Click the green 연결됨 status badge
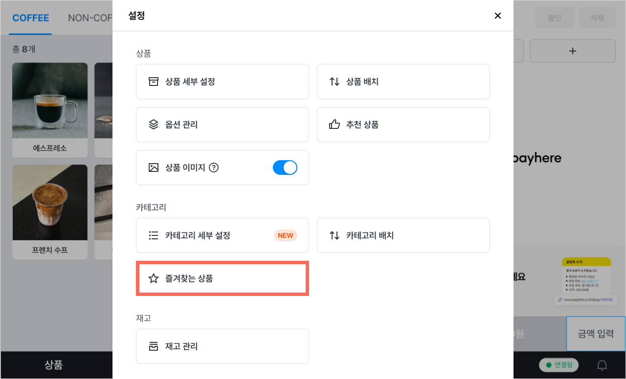The height and width of the screenshot is (379, 626). click(x=559, y=365)
